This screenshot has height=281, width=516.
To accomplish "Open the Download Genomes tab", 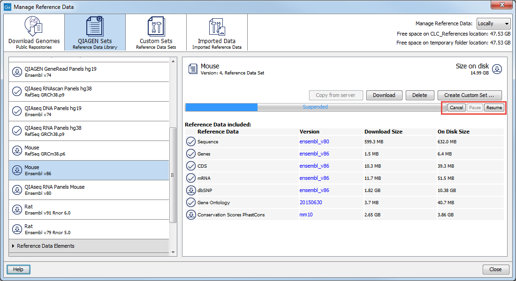I will pos(34,32).
